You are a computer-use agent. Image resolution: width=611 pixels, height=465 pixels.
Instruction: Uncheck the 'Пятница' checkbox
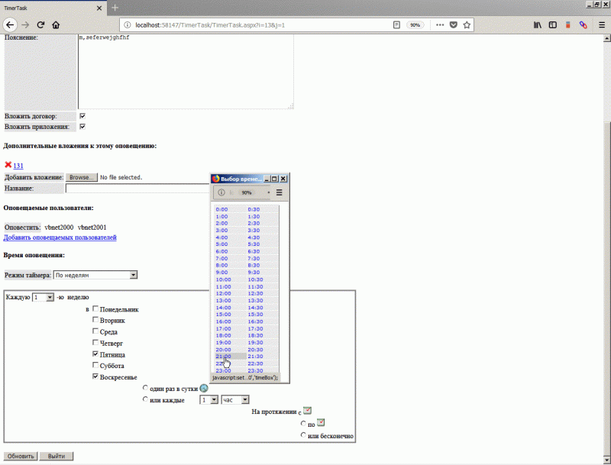95,354
